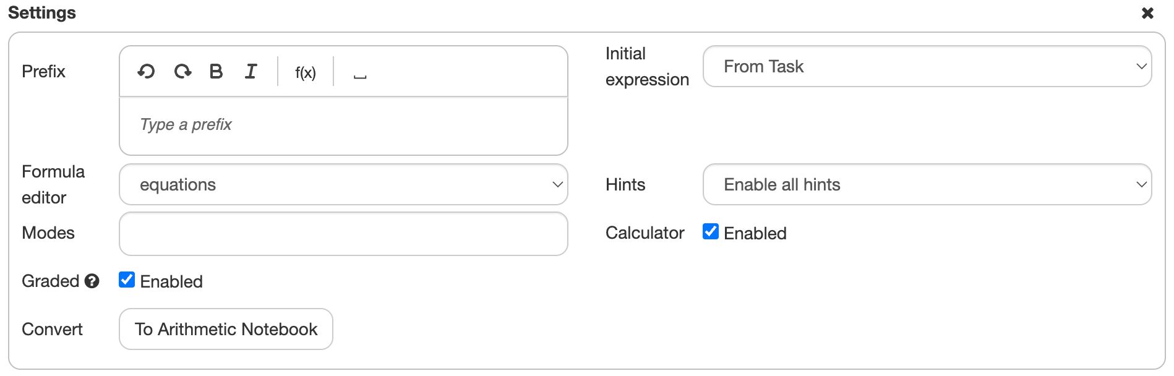This screenshot has width=1174, height=376.
Task: Select the f(x) formula insertion icon
Action: (x=304, y=72)
